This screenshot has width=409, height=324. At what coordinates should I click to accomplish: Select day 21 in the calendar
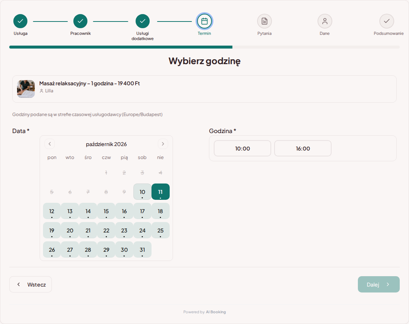point(88,231)
